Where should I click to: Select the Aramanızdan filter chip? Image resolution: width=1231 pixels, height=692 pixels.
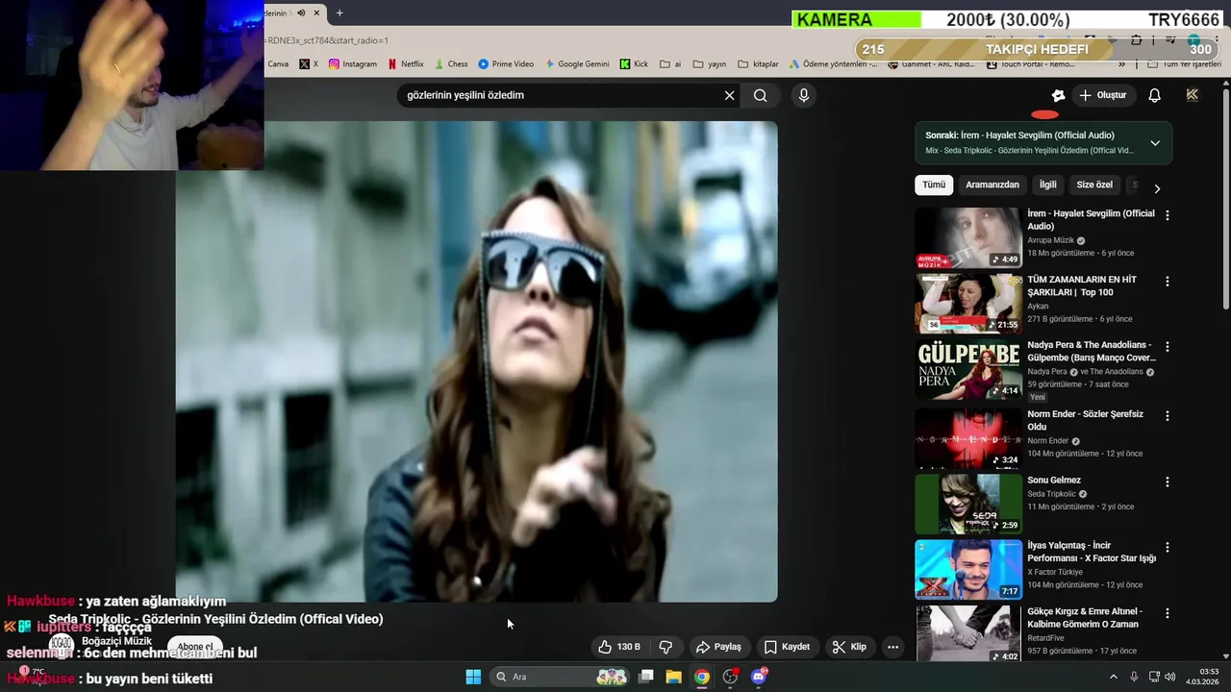point(992,185)
